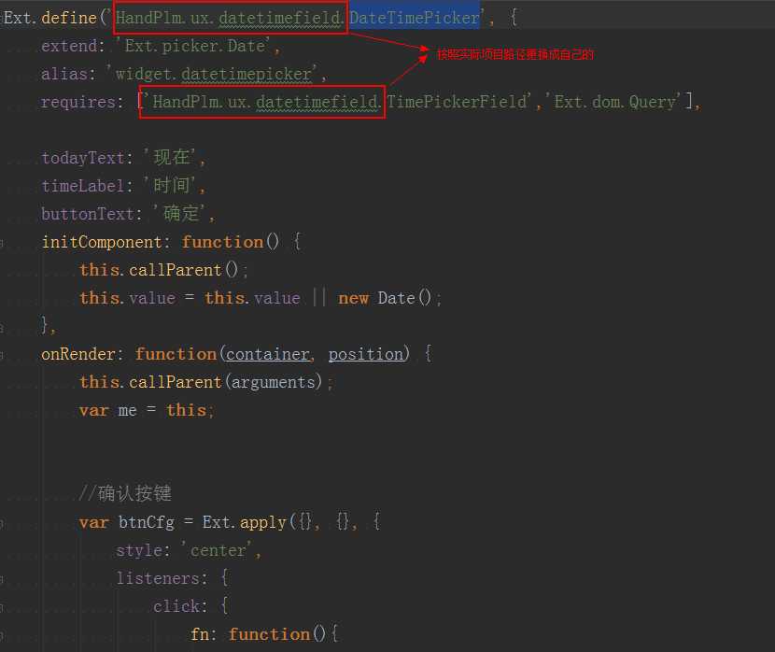This screenshot has width=775, height=652.
Task: Click the '现在' string value
Action: (172, 158)
